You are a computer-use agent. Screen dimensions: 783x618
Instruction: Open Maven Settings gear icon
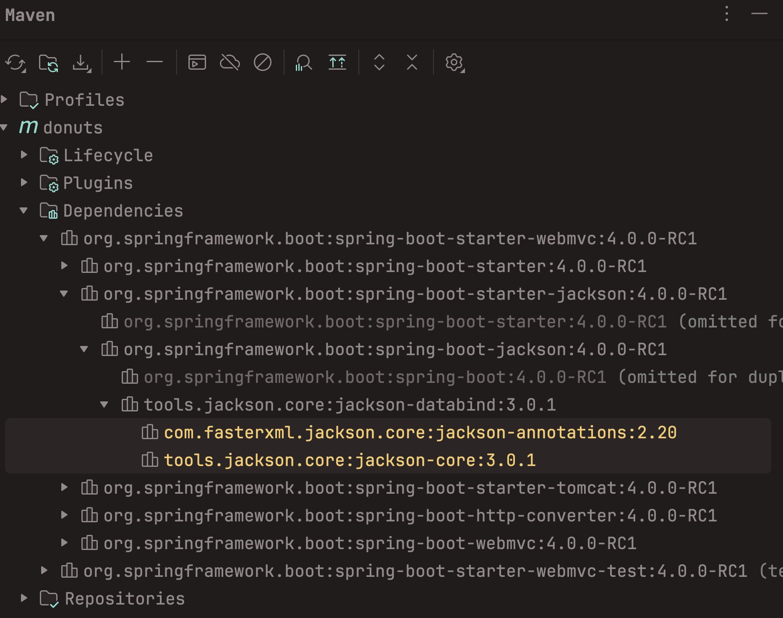(x=454, y=63)
